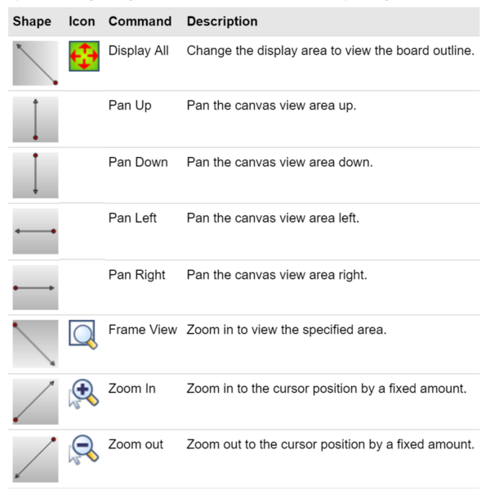Click the Display All diagonal gesture shape

35,63
